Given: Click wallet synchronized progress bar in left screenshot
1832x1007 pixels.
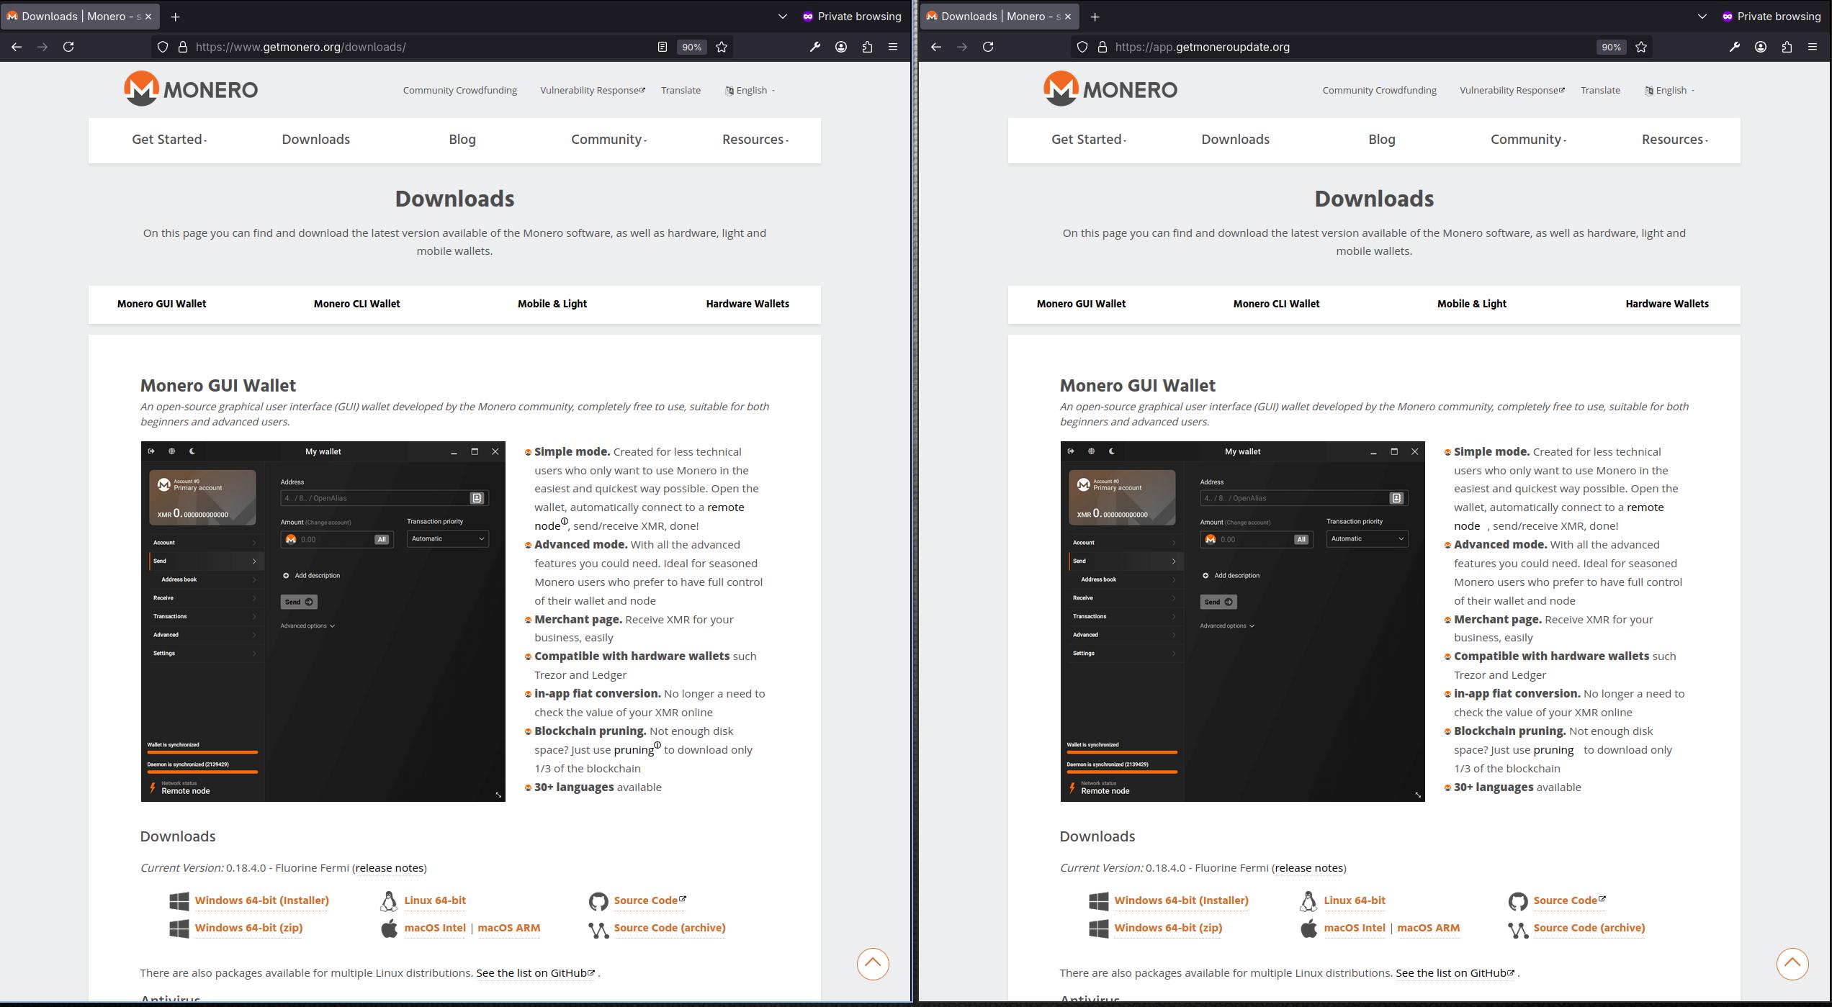Looking at the screenshot, I should (x=202, y=752).
